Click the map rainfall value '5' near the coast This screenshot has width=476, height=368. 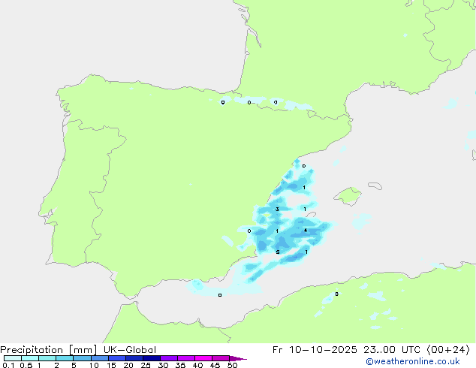[278, 252]
